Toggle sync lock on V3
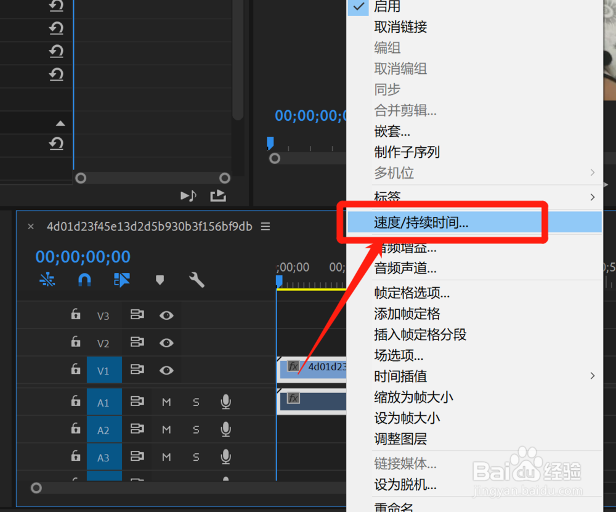Screen dimensions: 616x512 click(x=137, y=314)
